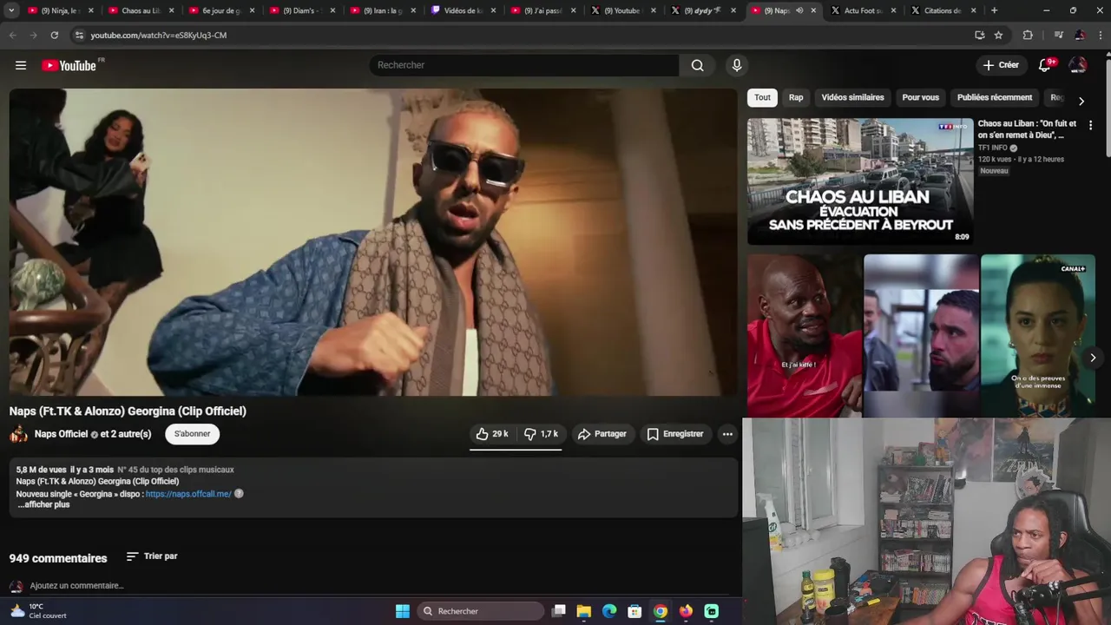Switch to the Citations de tab
1111x625 pixels.
pyautogui.click(x=943, y=10)
